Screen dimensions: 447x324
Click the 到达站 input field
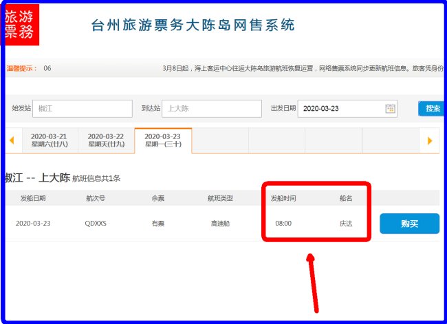212,109
